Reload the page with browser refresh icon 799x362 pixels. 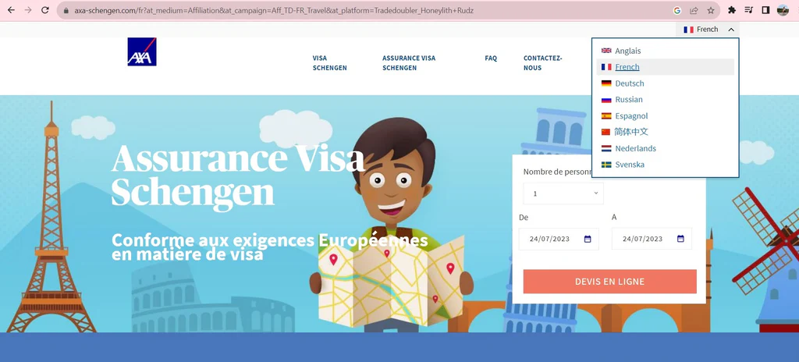coord(44,10)
